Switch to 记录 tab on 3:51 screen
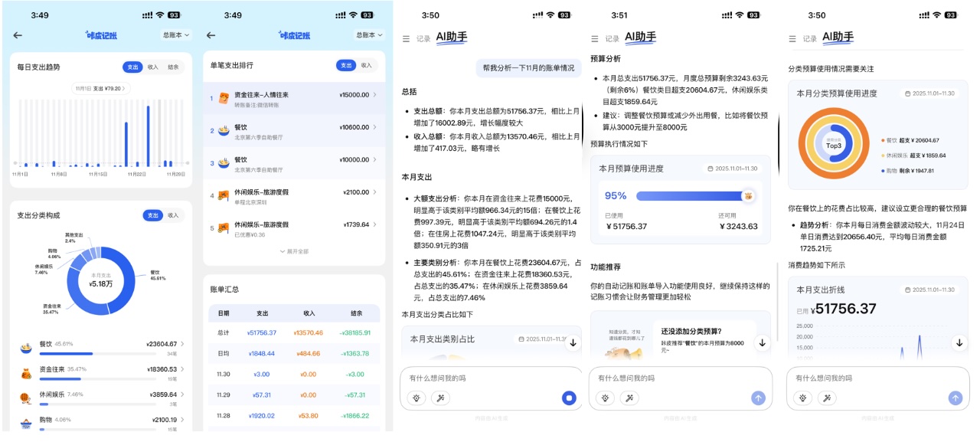 [x=612, y=38]
